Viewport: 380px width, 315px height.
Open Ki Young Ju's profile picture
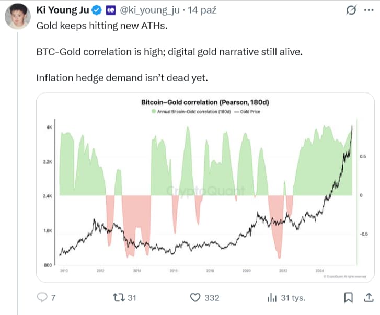[x=17, y=17]
